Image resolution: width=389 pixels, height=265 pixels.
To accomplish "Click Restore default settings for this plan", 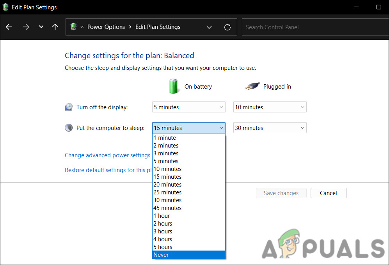I will (108, 170).
